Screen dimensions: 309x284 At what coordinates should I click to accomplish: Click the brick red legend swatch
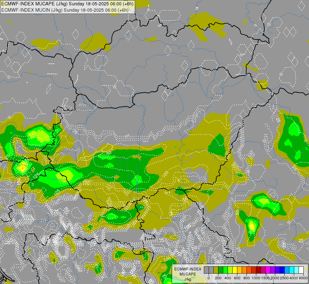click(x=254, y=270)
